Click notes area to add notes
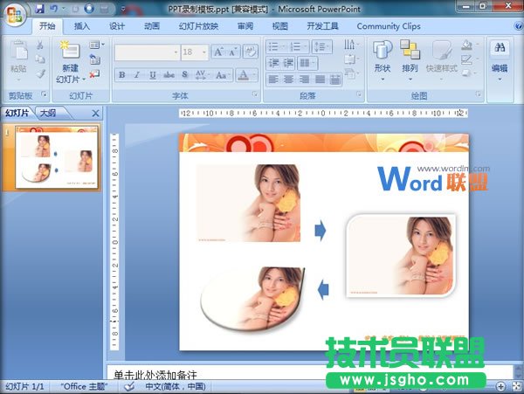The width and height of the screenshot is (524, 394). [x=311, y=372]
